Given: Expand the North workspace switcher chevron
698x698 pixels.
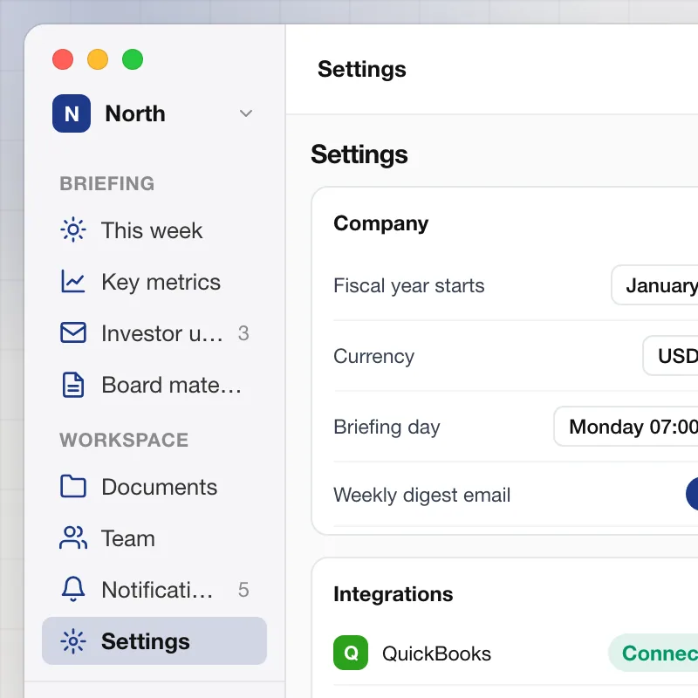Looking at the screenshot, I should [246, 113].
